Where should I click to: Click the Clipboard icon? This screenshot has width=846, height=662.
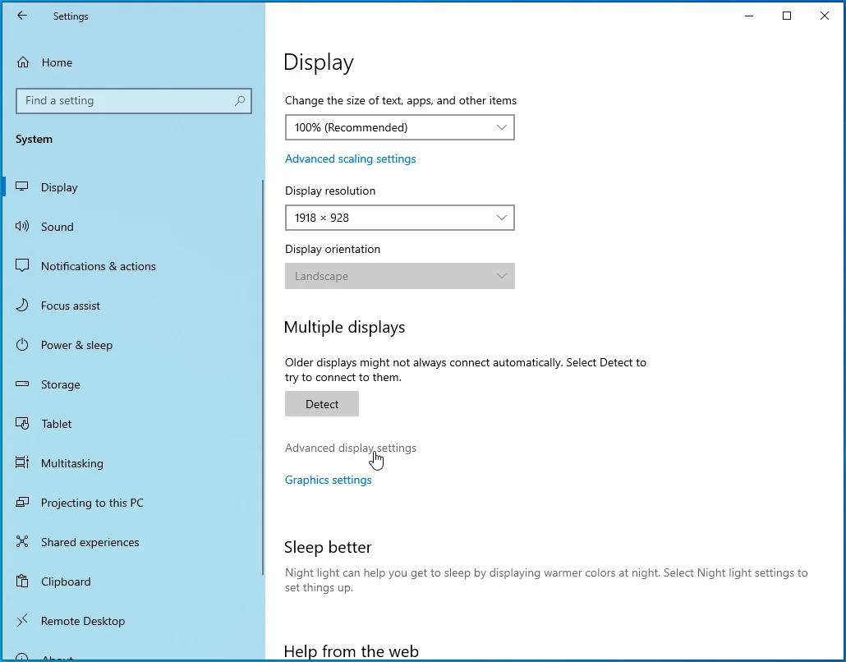(22, 581)
